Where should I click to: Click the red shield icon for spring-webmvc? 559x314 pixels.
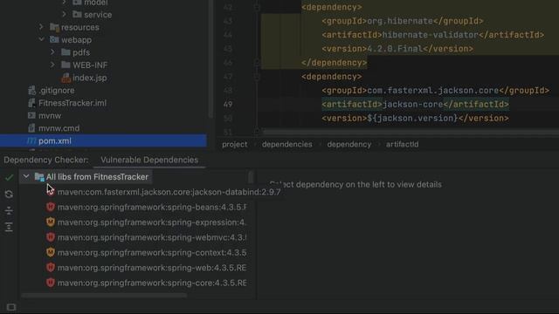(x=51, y=237)
